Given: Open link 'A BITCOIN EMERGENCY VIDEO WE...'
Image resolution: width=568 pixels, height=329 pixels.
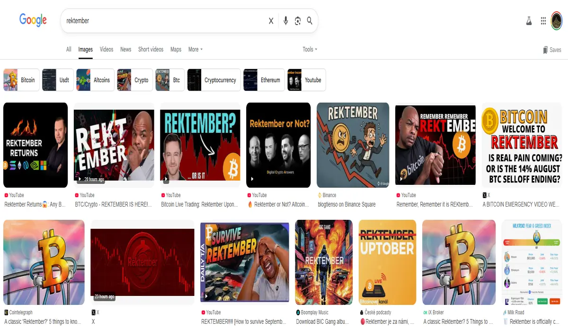Looking at the screenshot, I should pyautogui.click(x=522, y=205).
